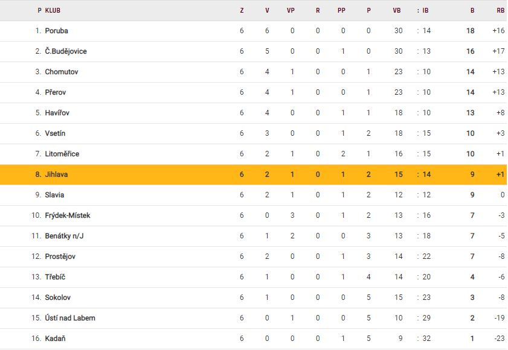Open the Č.Budějovice team link
Screen dimensions: 508x350
point(65,51)
